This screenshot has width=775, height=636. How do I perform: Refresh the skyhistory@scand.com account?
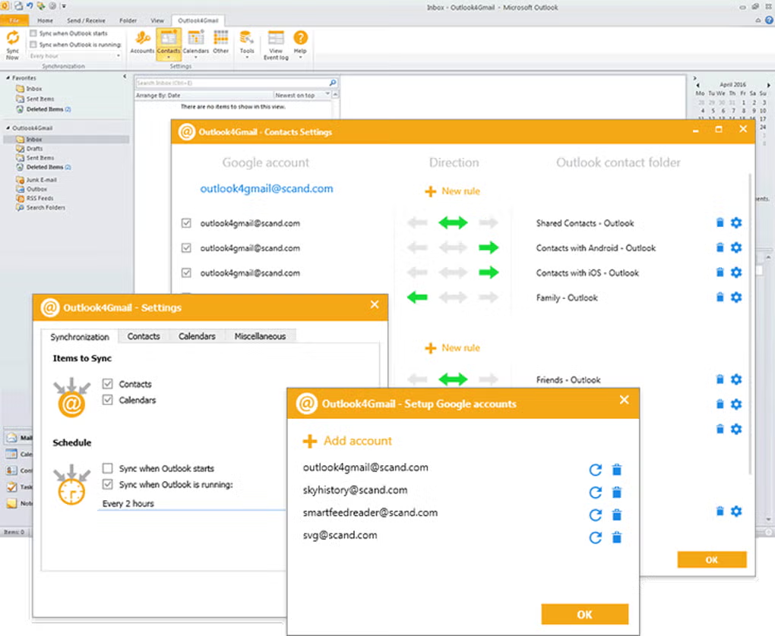pyautogui.click(x=596, y=493)
